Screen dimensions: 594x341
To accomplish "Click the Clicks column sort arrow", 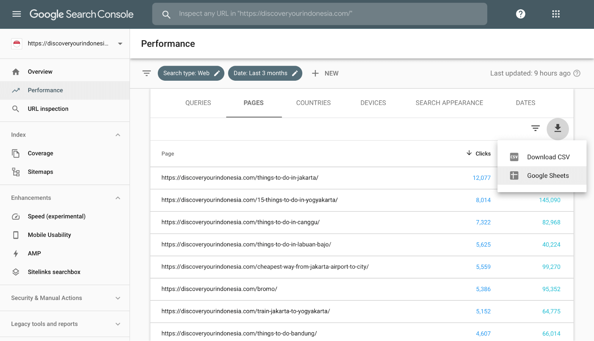I will (x=469, y=153).
